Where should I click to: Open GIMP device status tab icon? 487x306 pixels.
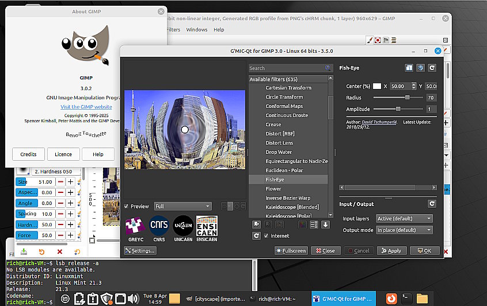point(378,40)
